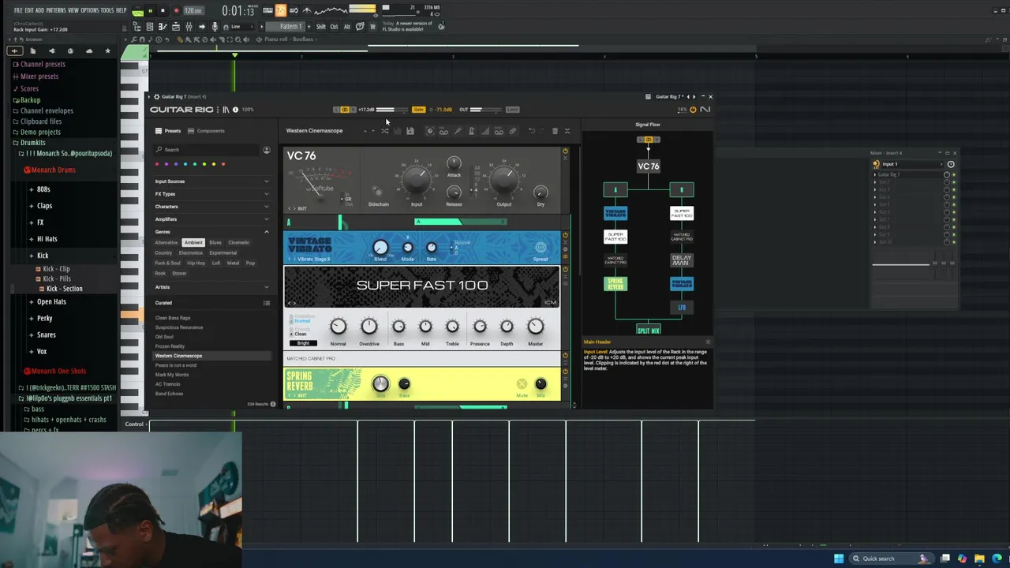Click the microphone icon in FL Studio toolbar
The image size is (1010, 568).
(x=215, y=26)
